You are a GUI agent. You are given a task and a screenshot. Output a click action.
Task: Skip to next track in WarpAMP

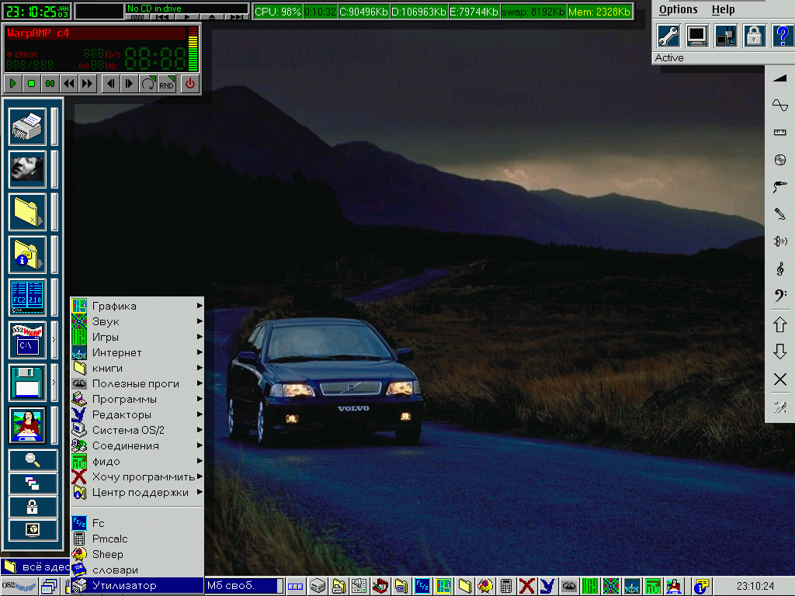point(129,84)
